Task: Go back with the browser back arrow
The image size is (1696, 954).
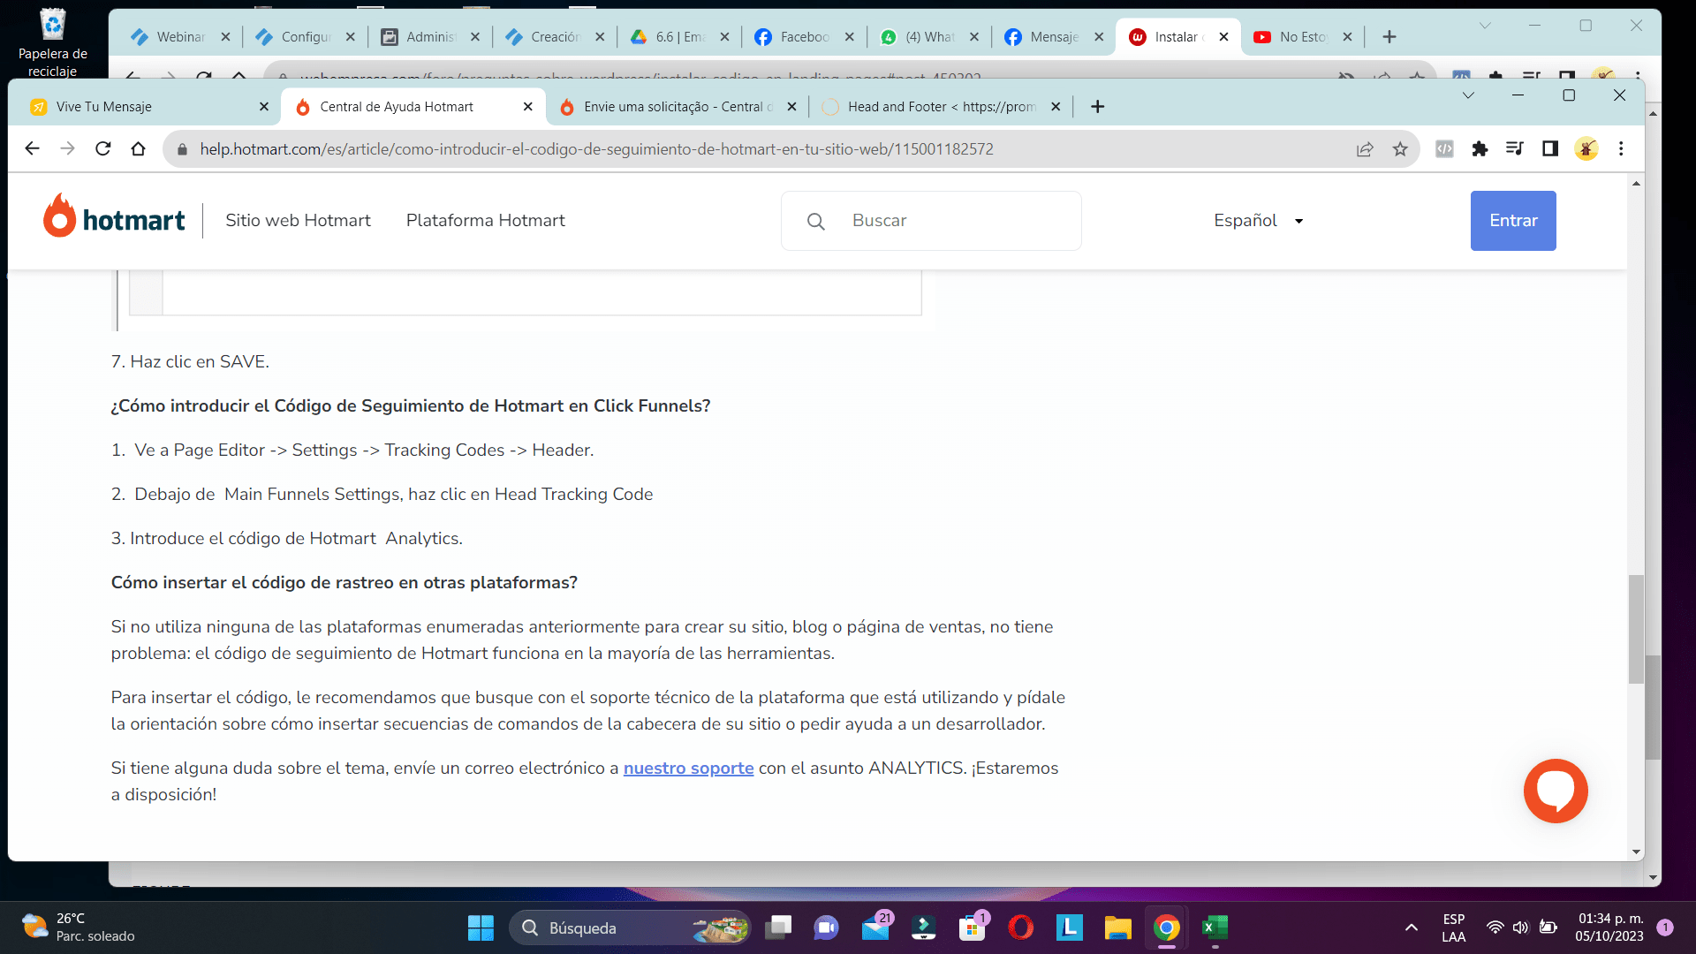Action: click(x=32, y=148)
